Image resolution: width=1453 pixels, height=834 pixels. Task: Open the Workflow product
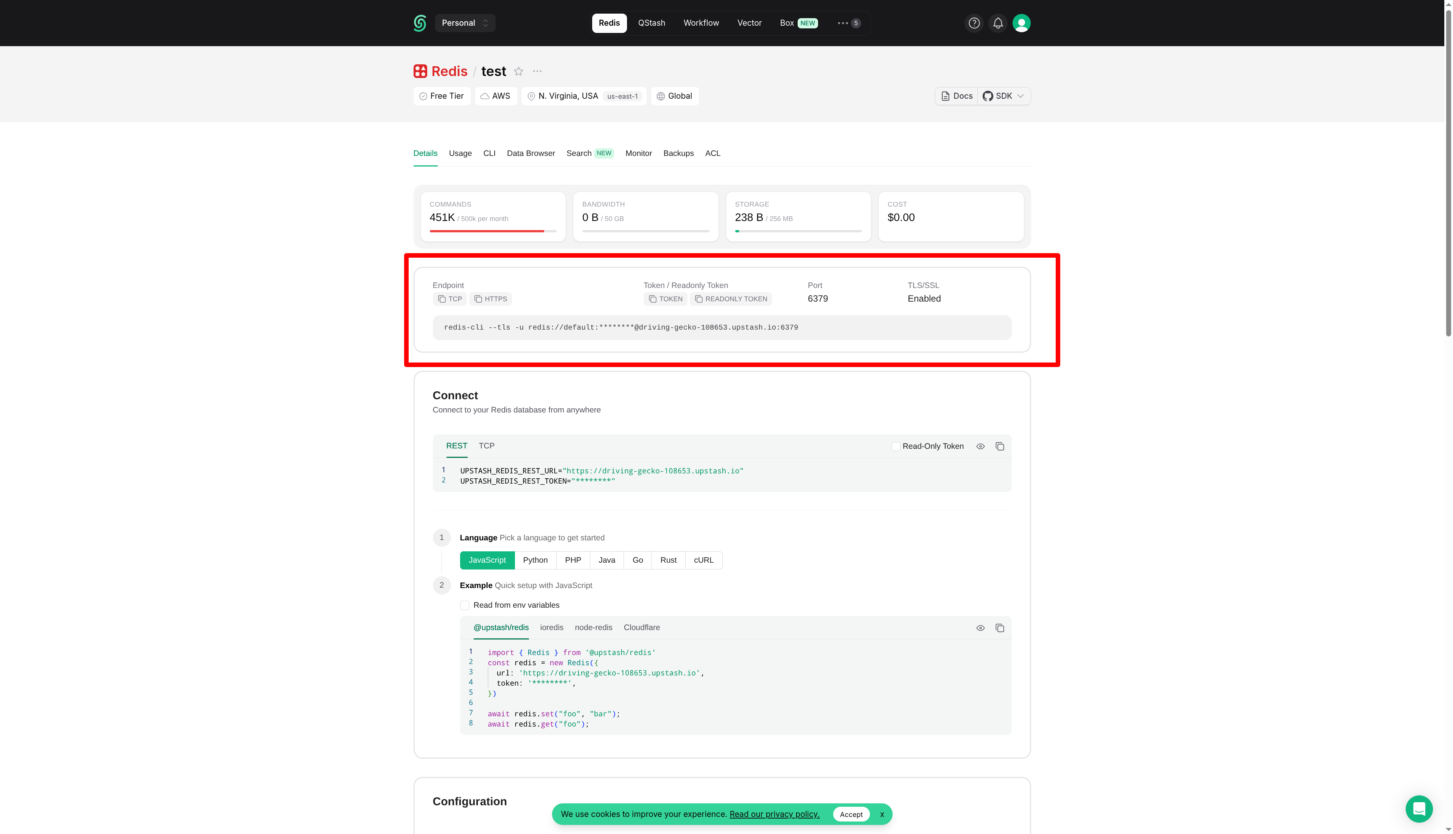(x=701, y=23)
